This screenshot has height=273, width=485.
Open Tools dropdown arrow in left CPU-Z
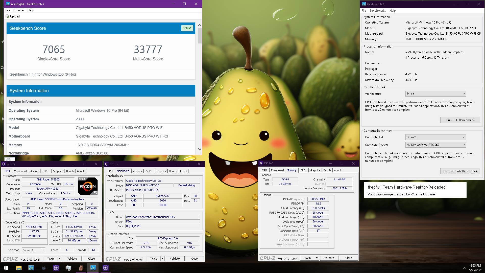[60, 259]
